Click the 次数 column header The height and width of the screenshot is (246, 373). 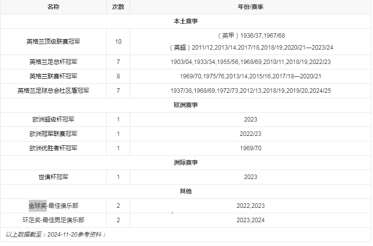pyautogui.click(x=118, y=7)
